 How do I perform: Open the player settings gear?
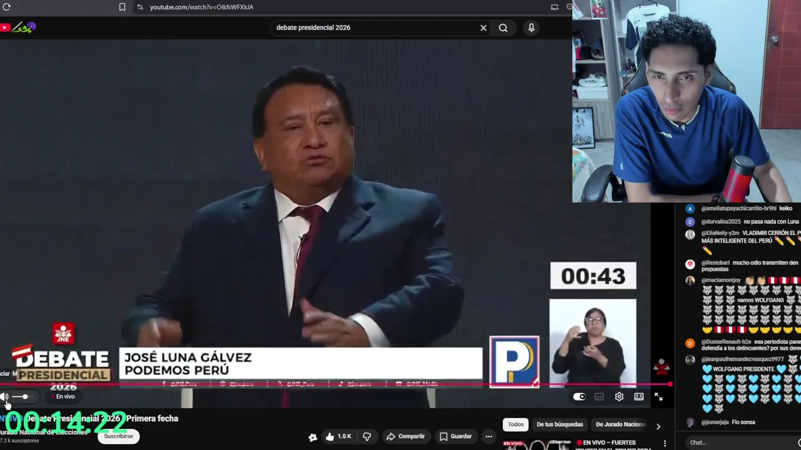pos(619,396)
